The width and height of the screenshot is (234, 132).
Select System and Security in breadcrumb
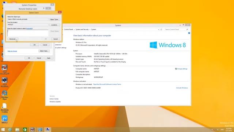tap(82, 29)
